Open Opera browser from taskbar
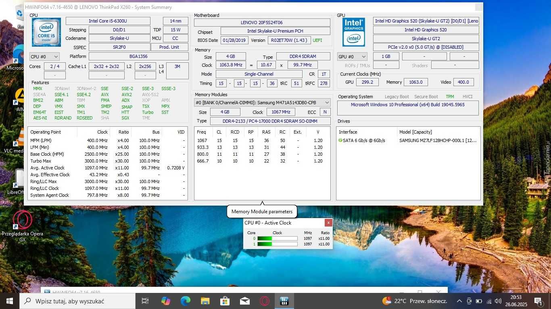The width and height of the screenshot is (551, 309). click(264, 301)
